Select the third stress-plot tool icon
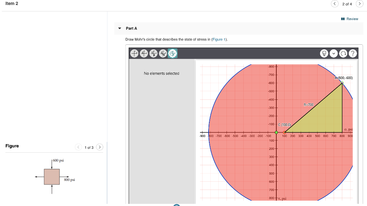 coord(153,53)
